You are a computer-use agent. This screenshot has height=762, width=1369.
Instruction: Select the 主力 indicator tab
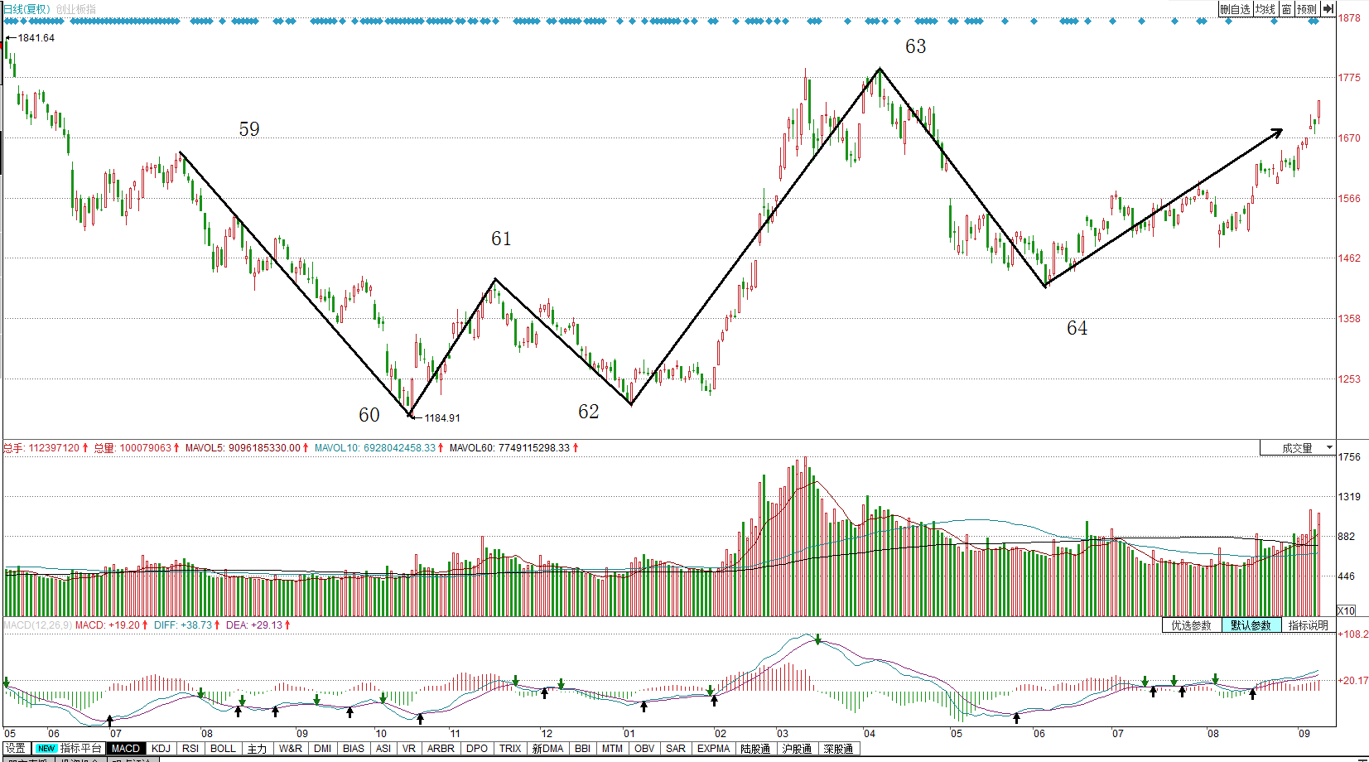pos(257,748)
